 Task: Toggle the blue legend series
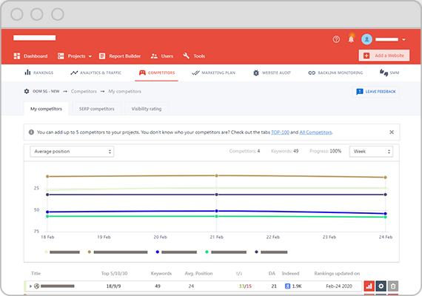point(176,252)
